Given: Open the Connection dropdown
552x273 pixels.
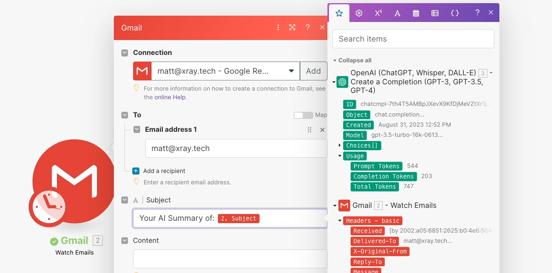Looking at the screenshot, I should click(x=226, y=71).
